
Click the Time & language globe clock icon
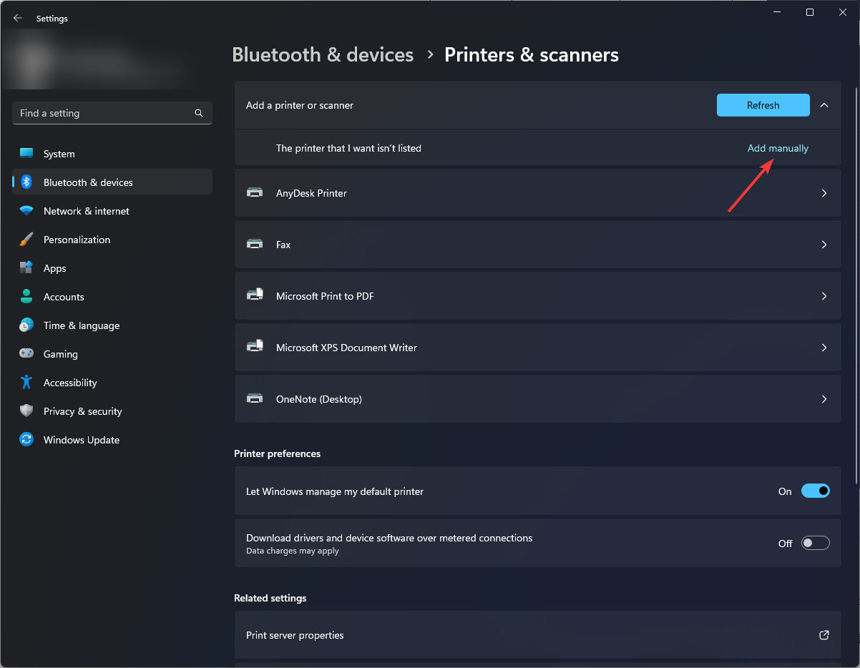[26, 325]
